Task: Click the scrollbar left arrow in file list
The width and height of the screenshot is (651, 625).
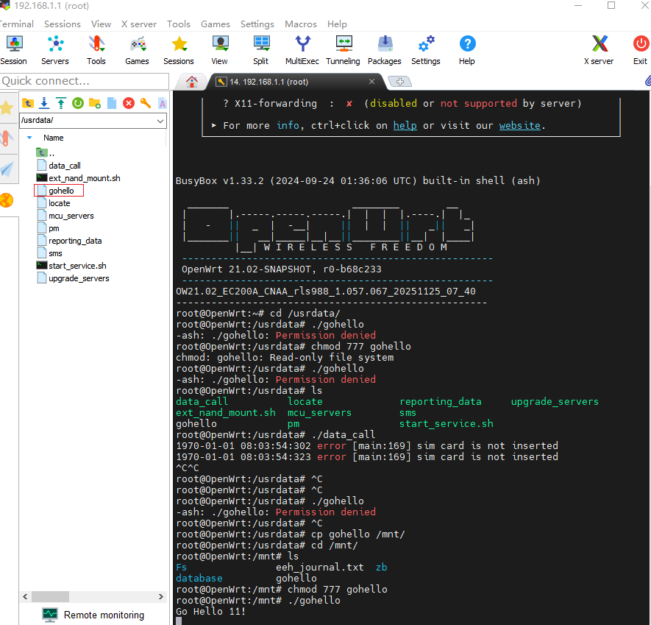Action: (25, 597)
